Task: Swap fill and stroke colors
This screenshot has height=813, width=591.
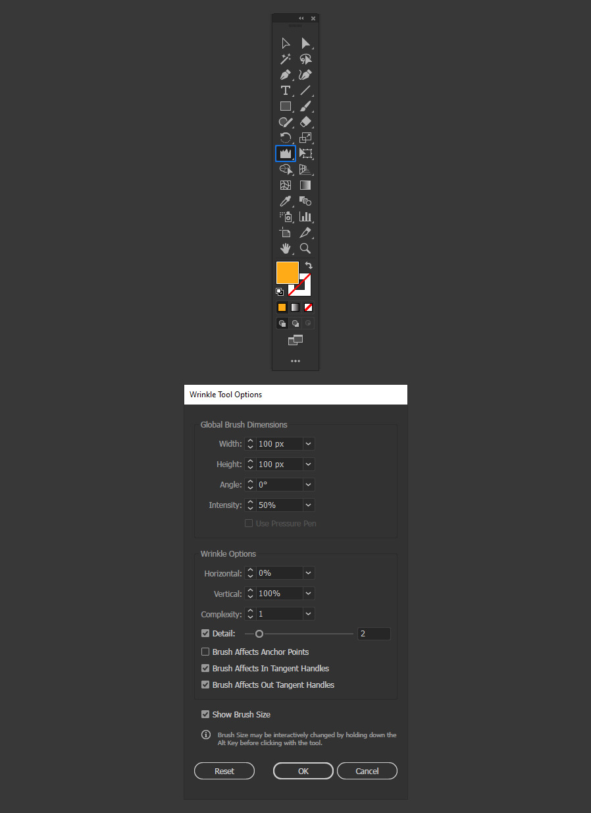Action: click(309, 265)
